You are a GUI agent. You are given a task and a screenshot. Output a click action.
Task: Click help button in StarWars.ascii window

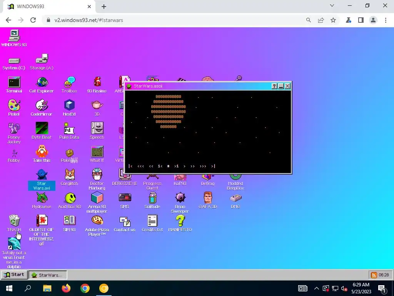coord(274,86)
